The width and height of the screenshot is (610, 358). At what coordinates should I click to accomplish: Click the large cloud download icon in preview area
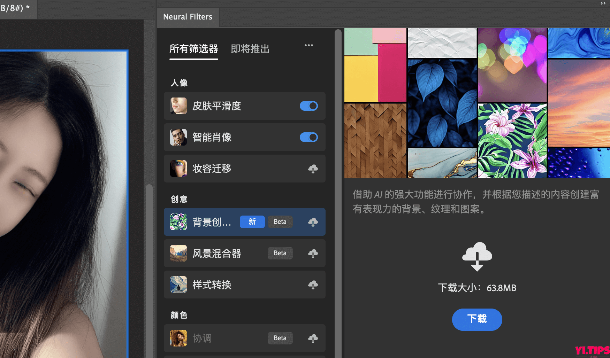coord(477,257)
